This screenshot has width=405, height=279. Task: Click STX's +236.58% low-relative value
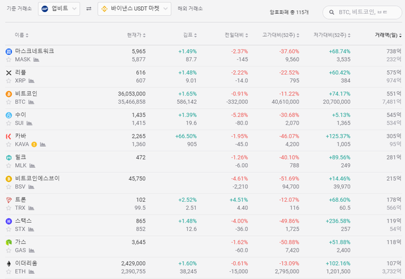(x=338, y=221)
